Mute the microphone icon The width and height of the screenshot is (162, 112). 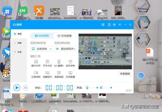[87, 88]
